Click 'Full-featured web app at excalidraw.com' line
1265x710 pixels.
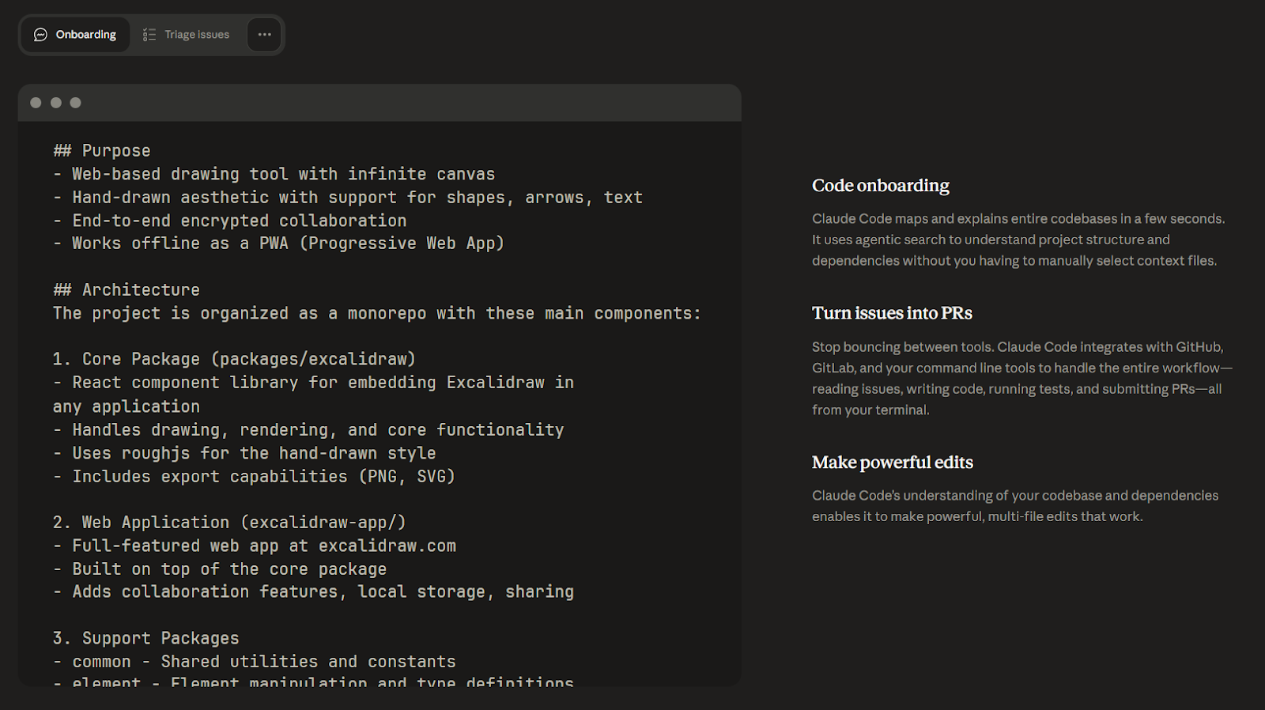click(x=255, y=546)
